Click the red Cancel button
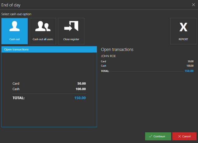 pyautogui.click(x=184, y=136)
